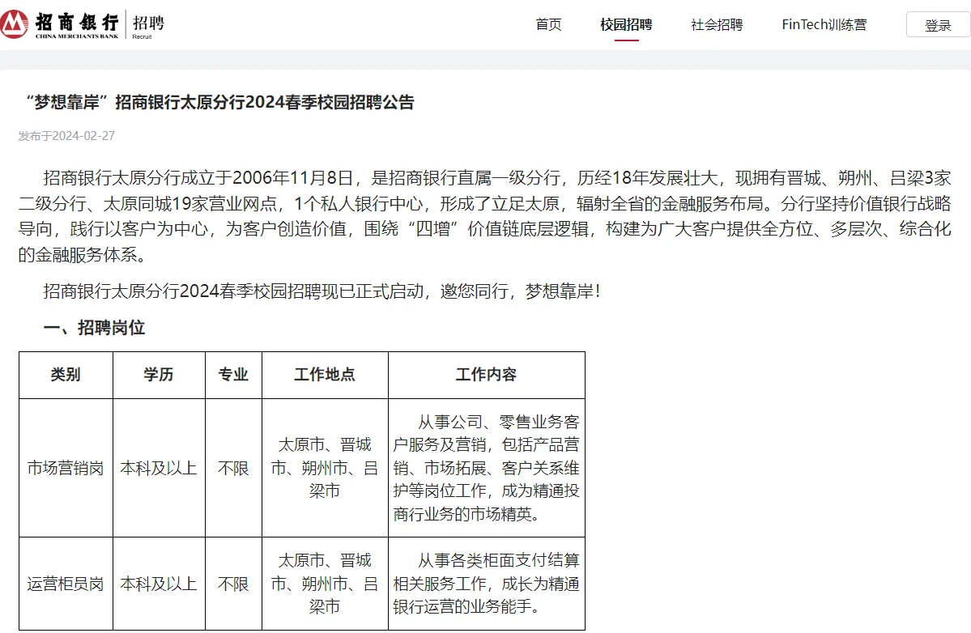The image size is (971, 633).
Task: Click the 学历 table header
Action: click(159, 375)
